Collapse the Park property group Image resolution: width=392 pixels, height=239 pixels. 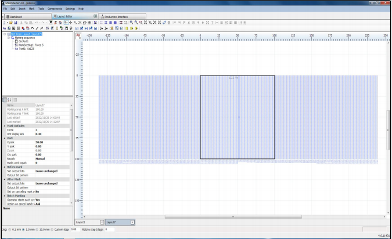(5, 138)
